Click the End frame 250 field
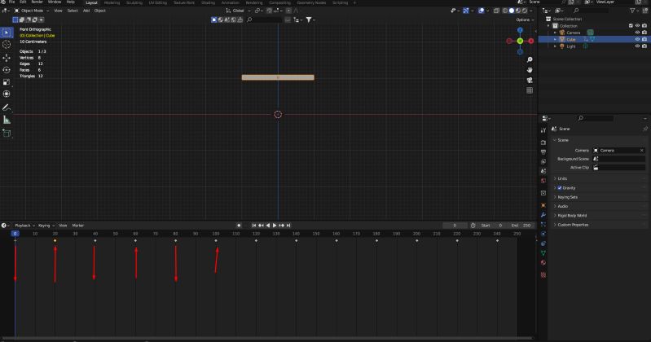 (521, 226)
